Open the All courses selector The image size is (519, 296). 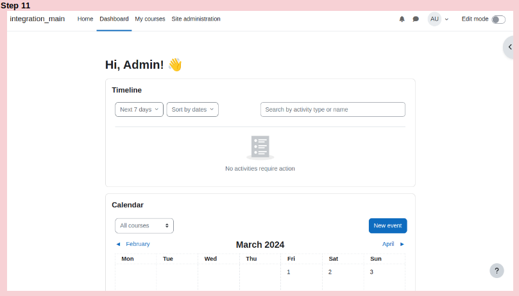click(x=144, y=226)
